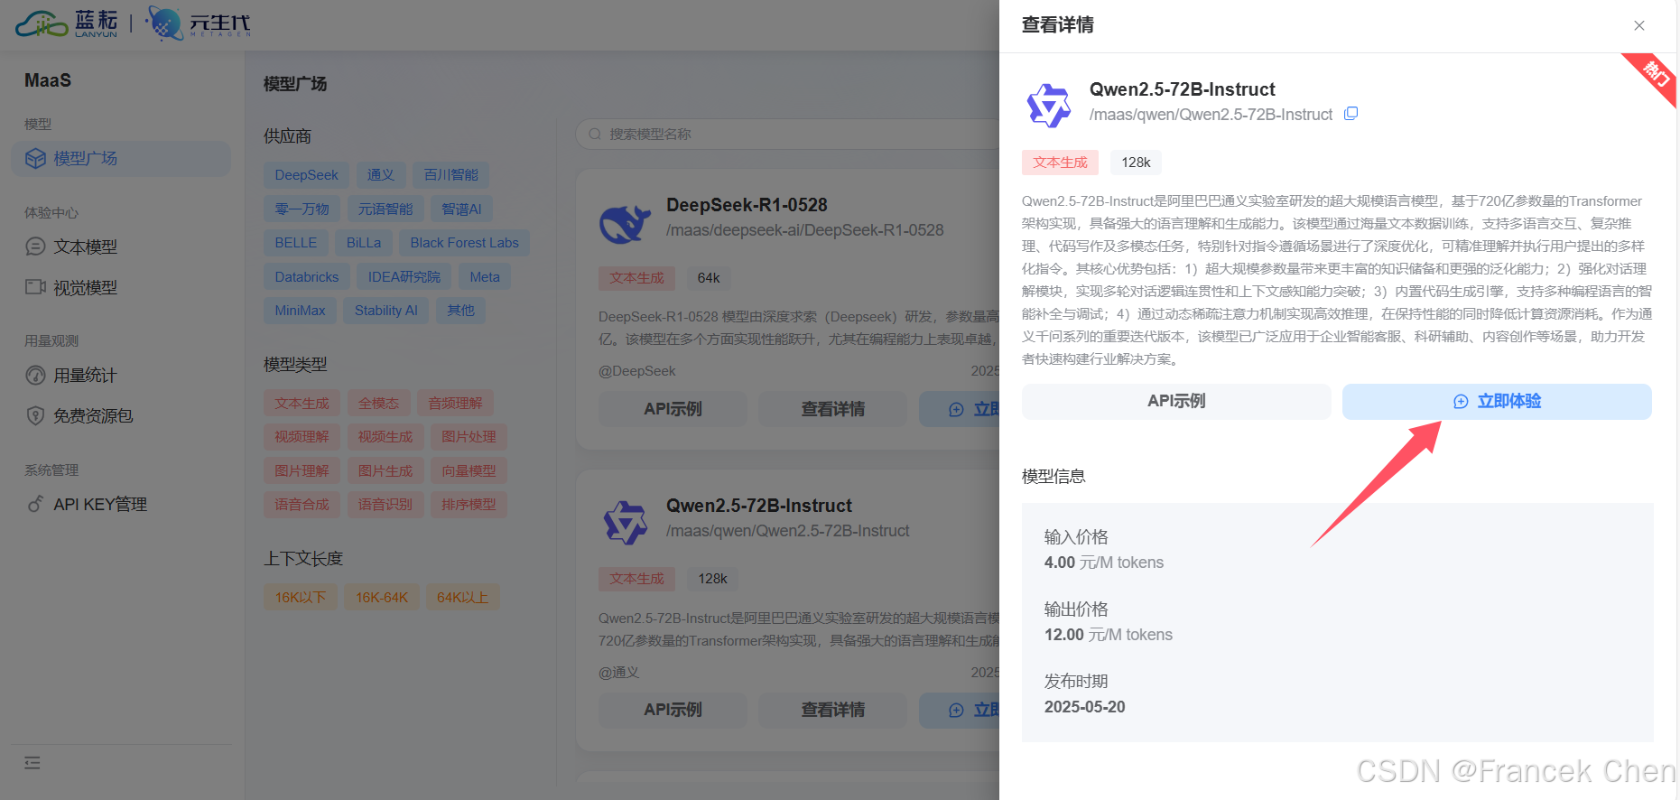The width and height of the screenshot is (1680, 800).
Task: Select 排序模型 model type filter
Action: [469, 505]
